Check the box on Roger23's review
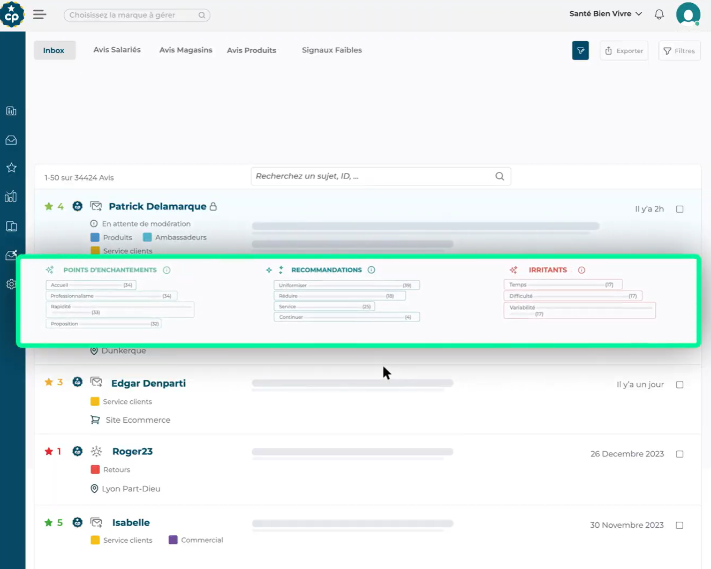Viewport: 711px width, 569px height. click(x=679, y=453)
